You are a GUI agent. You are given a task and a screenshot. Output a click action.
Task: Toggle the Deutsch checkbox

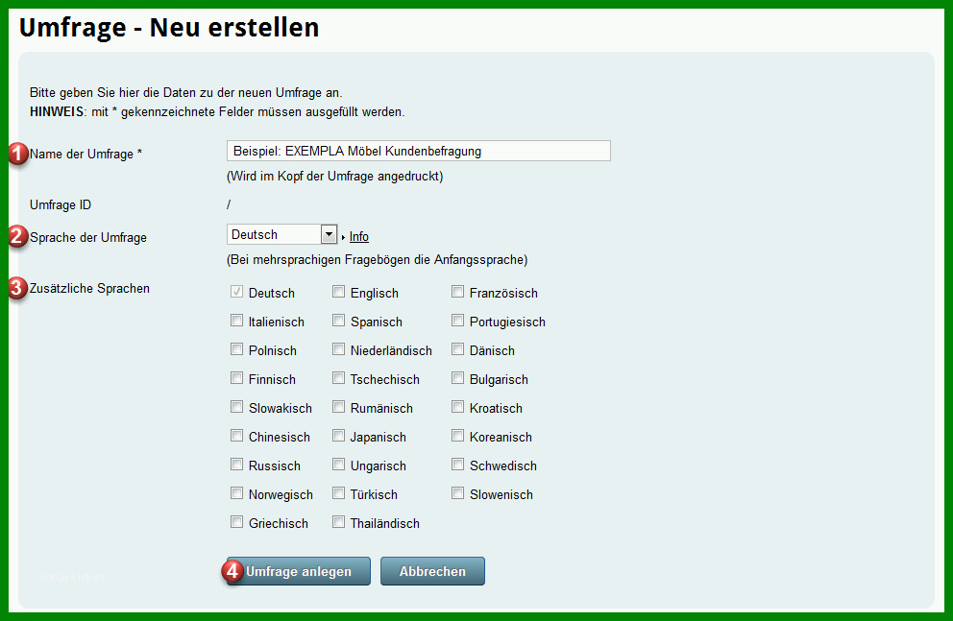tap(236, 292)
